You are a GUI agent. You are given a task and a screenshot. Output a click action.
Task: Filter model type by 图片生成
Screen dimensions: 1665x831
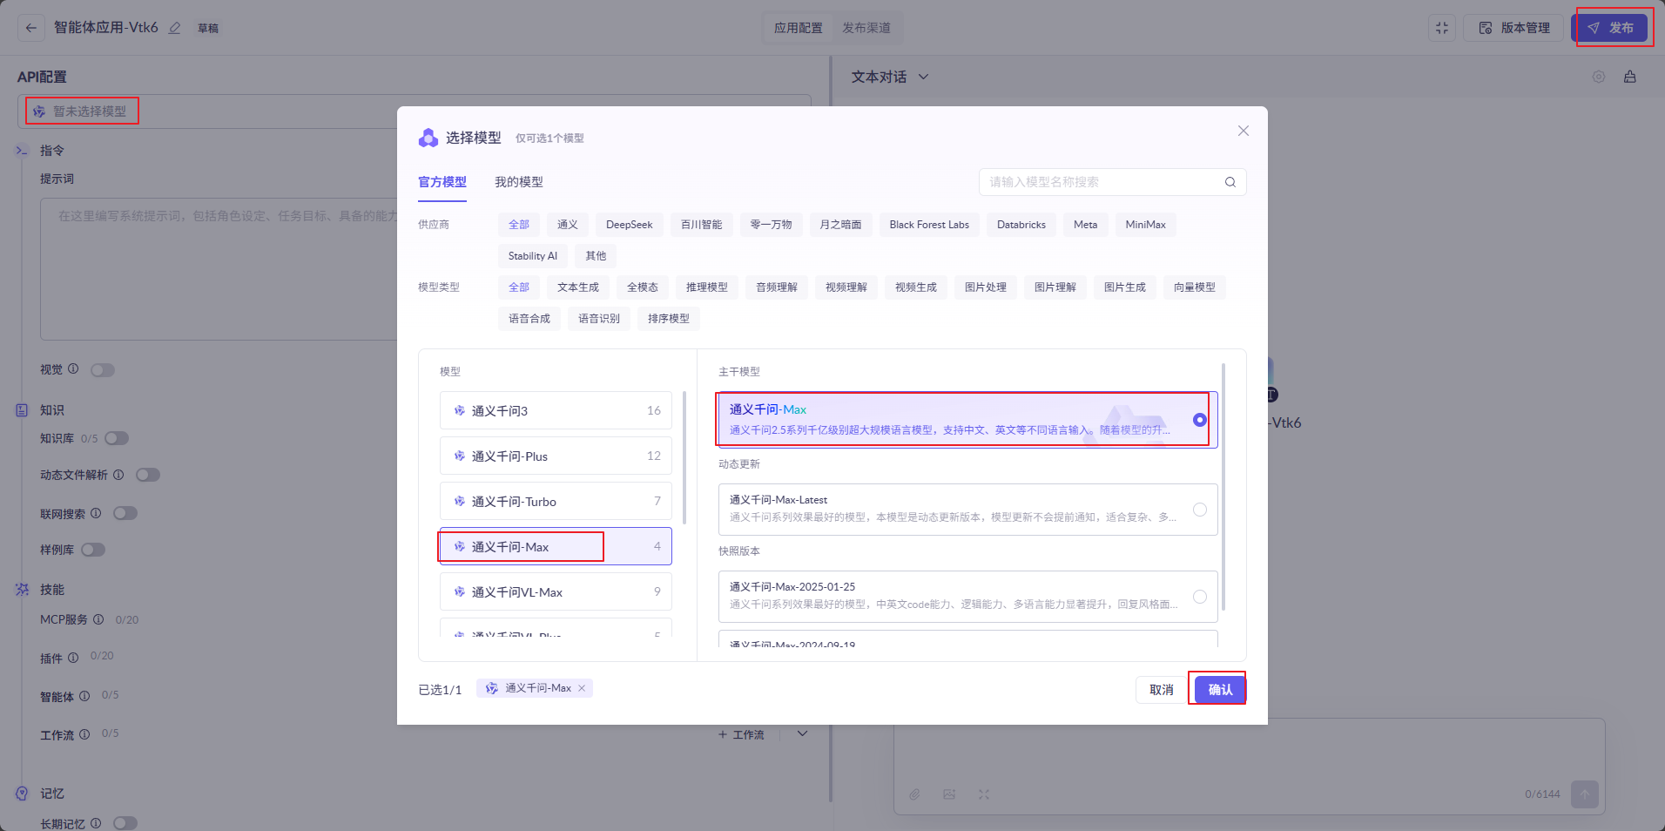pos(1125,287)
